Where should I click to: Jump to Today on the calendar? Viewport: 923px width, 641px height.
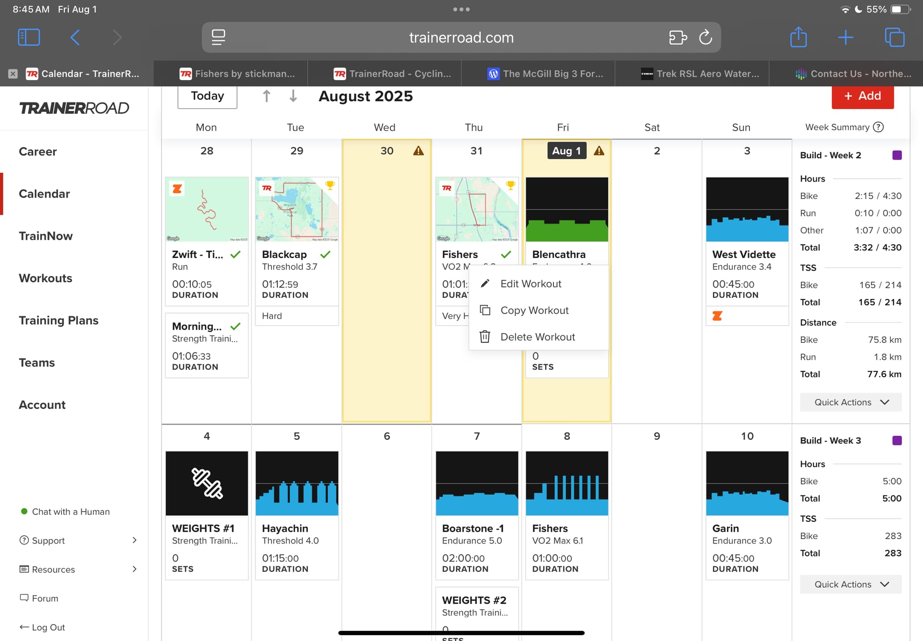[207, 96]
